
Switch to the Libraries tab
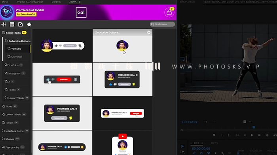pyautogui.click(x=56, y=2)
